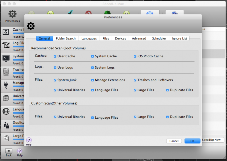Click the Help icon in main window bottom bar

(20, 151)
